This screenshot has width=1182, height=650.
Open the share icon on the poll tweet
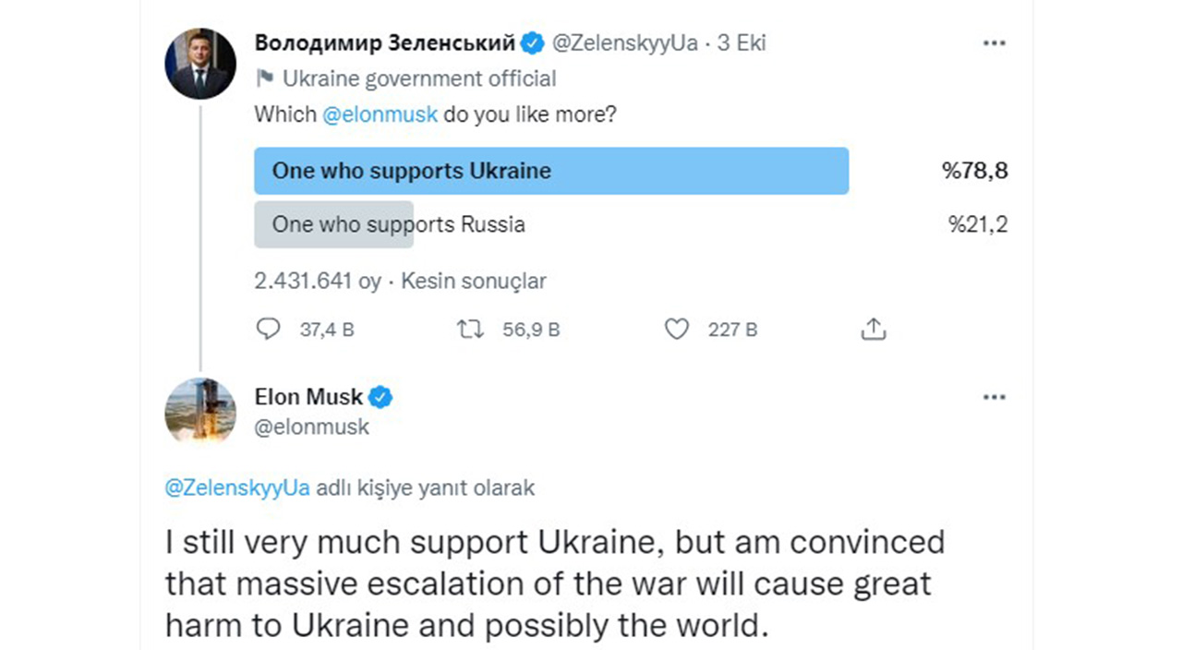pyautogui.click(x=874, y=328)
